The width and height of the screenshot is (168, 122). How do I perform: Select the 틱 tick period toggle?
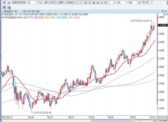tap(106, 2)
